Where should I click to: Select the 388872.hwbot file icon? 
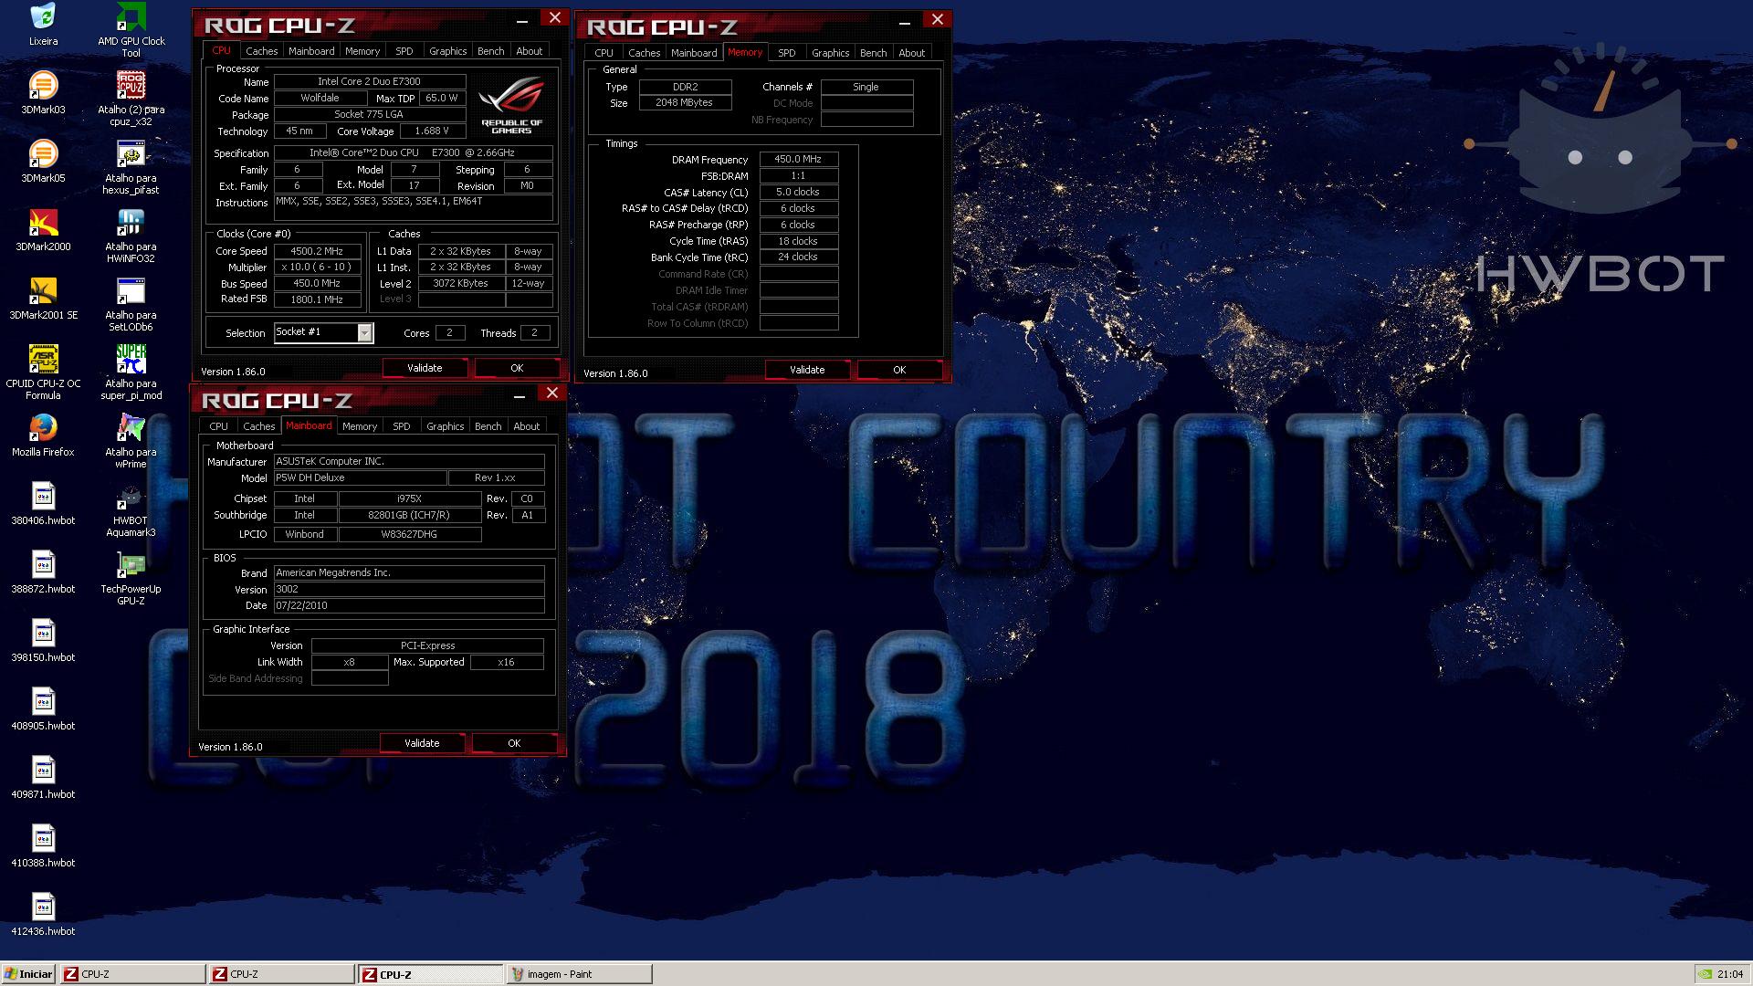coord(43,564)
